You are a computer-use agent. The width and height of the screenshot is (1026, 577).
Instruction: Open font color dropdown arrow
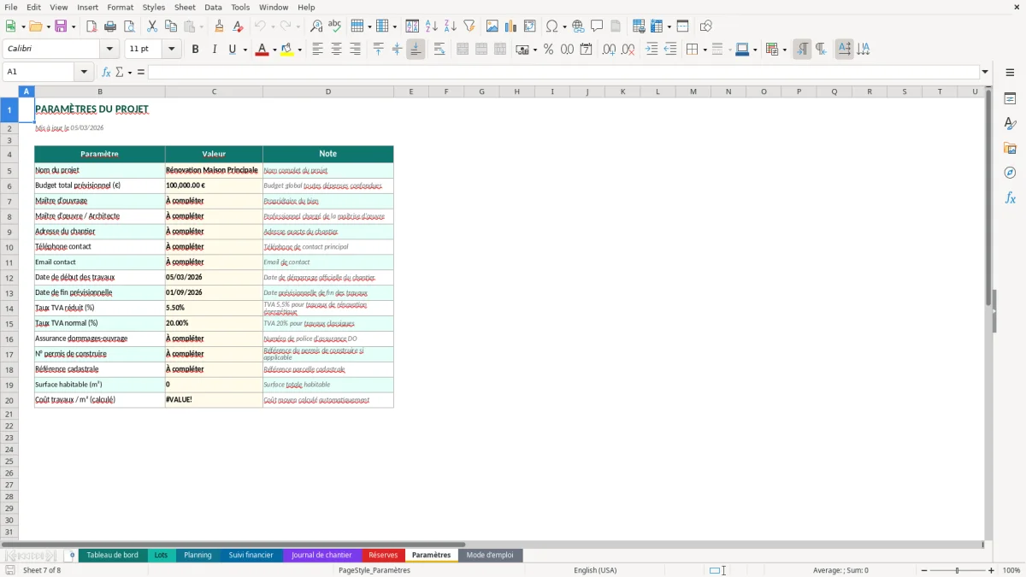[274, 50]
